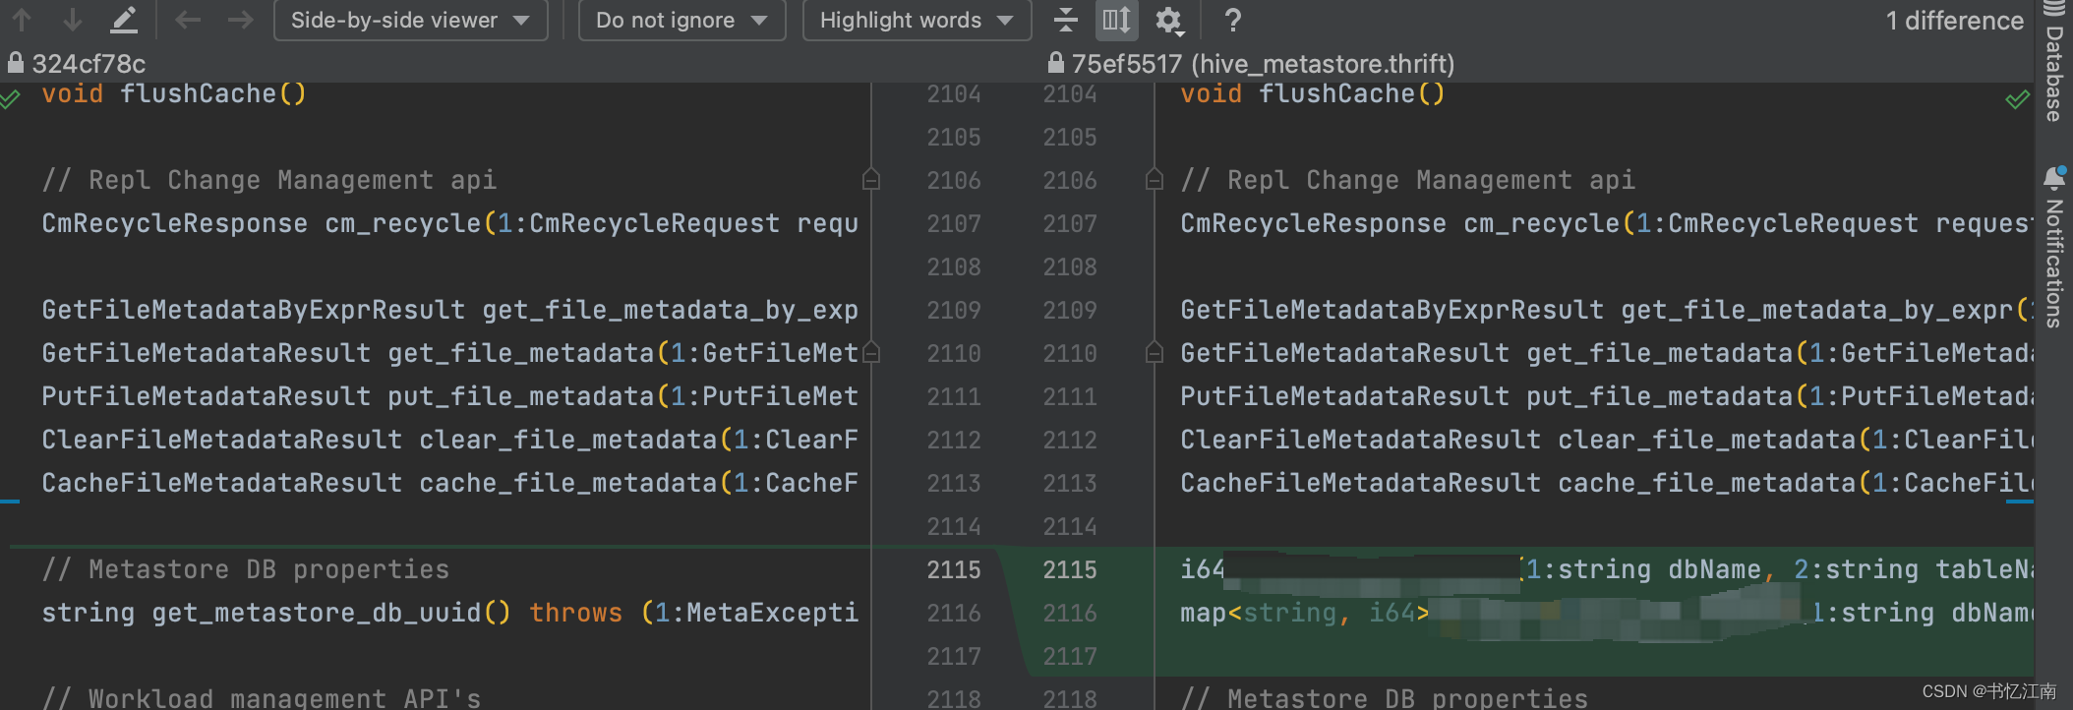The width and height of the screenshot is (2073, 710).
Task: Toggle synchronize scrolling button
Action: point(1116,19)
